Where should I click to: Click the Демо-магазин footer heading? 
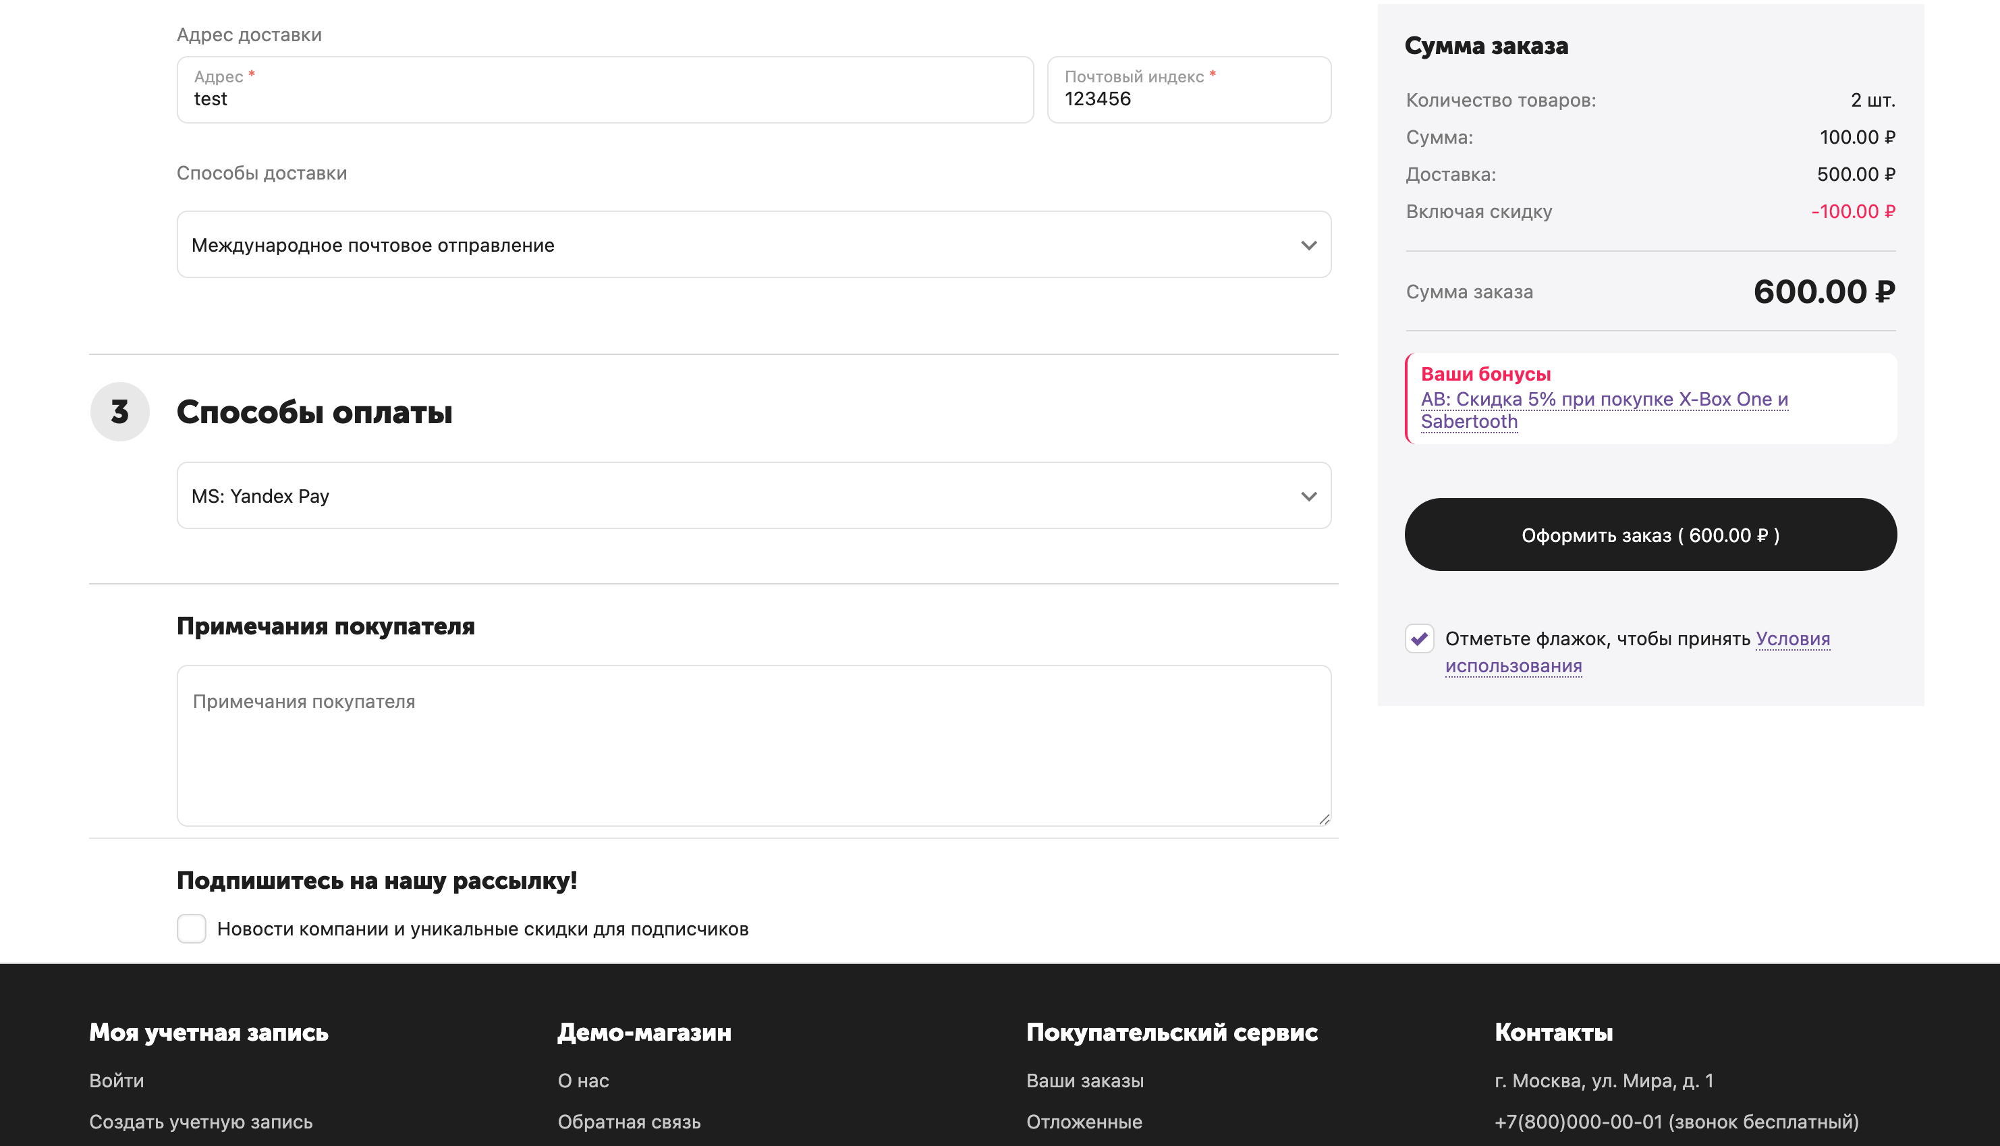pos(644,1033)
